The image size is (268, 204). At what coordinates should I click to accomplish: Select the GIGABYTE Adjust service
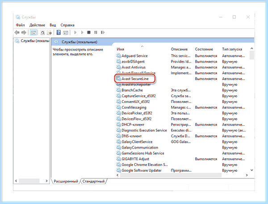click(x=135, y=159)
